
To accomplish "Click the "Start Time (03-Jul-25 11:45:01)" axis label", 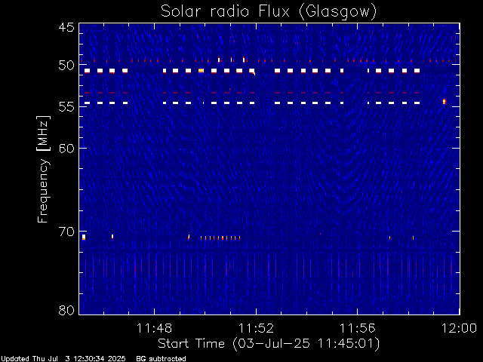I will tap(269, 344).
